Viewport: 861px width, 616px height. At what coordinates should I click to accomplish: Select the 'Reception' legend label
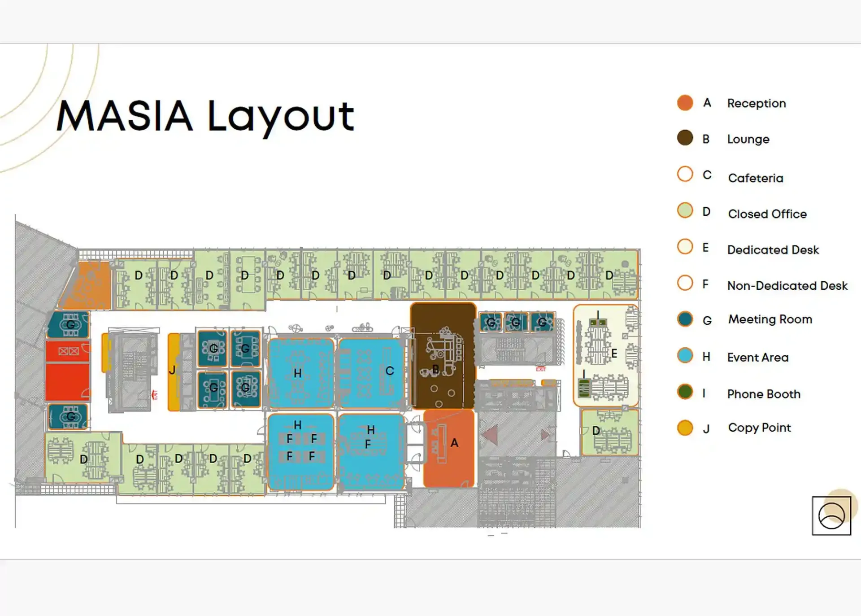pos(757,103)
